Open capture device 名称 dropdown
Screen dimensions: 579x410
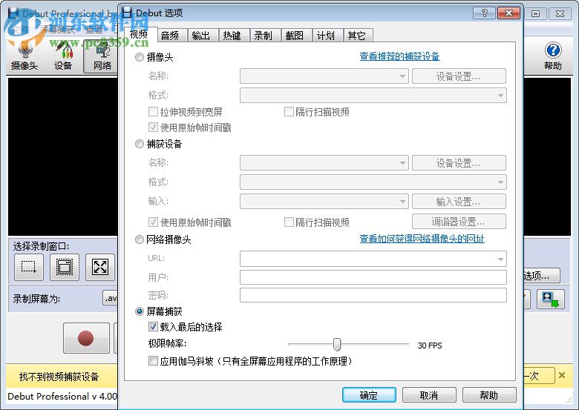click(324, 162)
